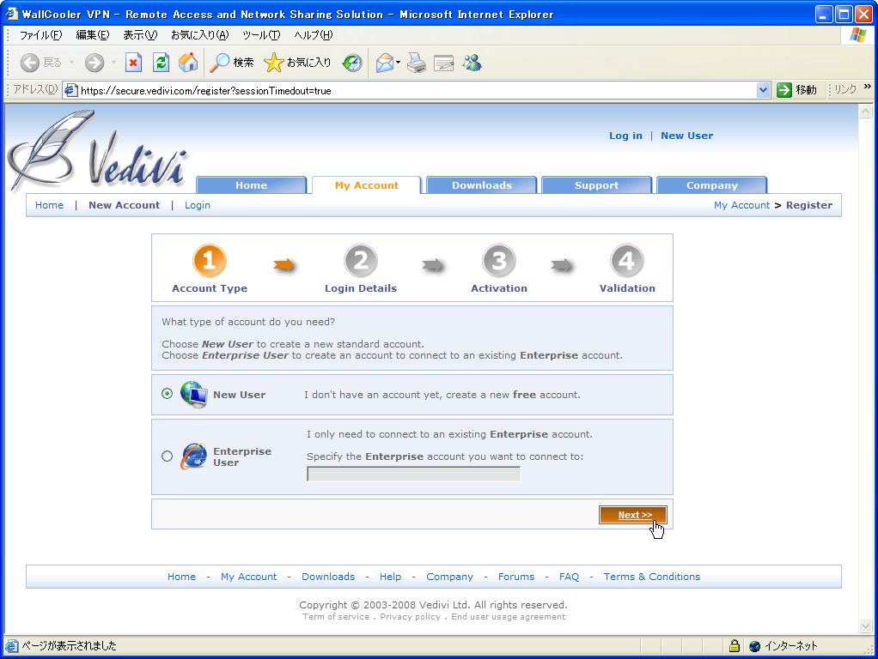
Task: Go to browser Home page icon
Action: click(188, 63)
